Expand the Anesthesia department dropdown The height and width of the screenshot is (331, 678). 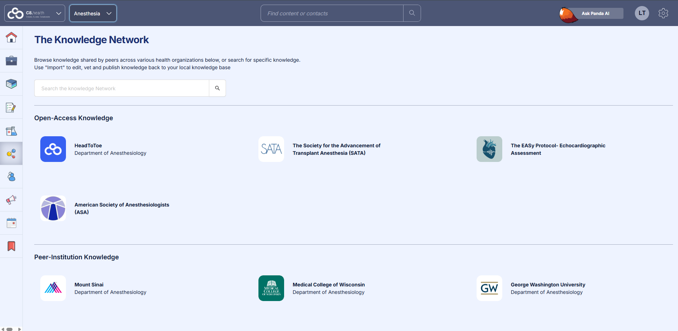pos(93,13)
